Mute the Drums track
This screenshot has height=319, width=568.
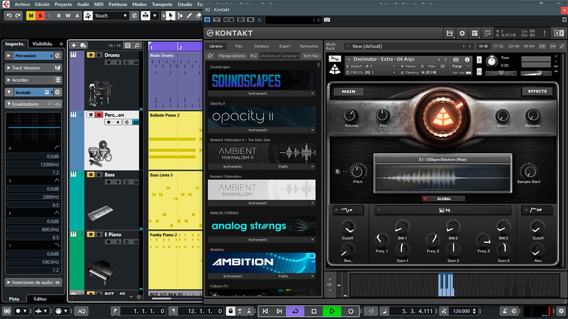tap(90, 55)
